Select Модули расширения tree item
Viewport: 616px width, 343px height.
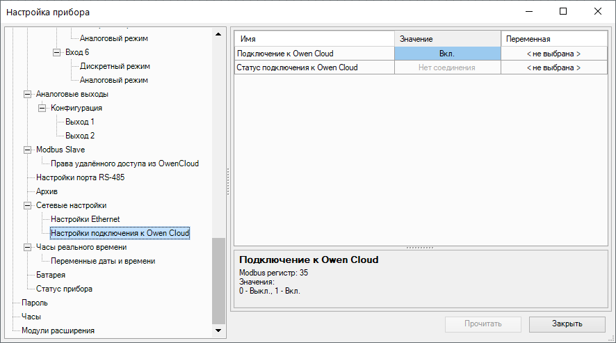[58, 330]
